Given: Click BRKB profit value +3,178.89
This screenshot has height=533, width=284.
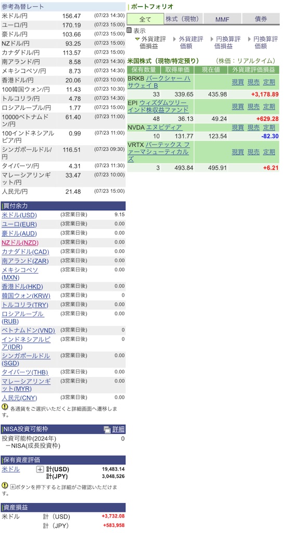Looking at the screenshot, I should (x=265, y=94).
